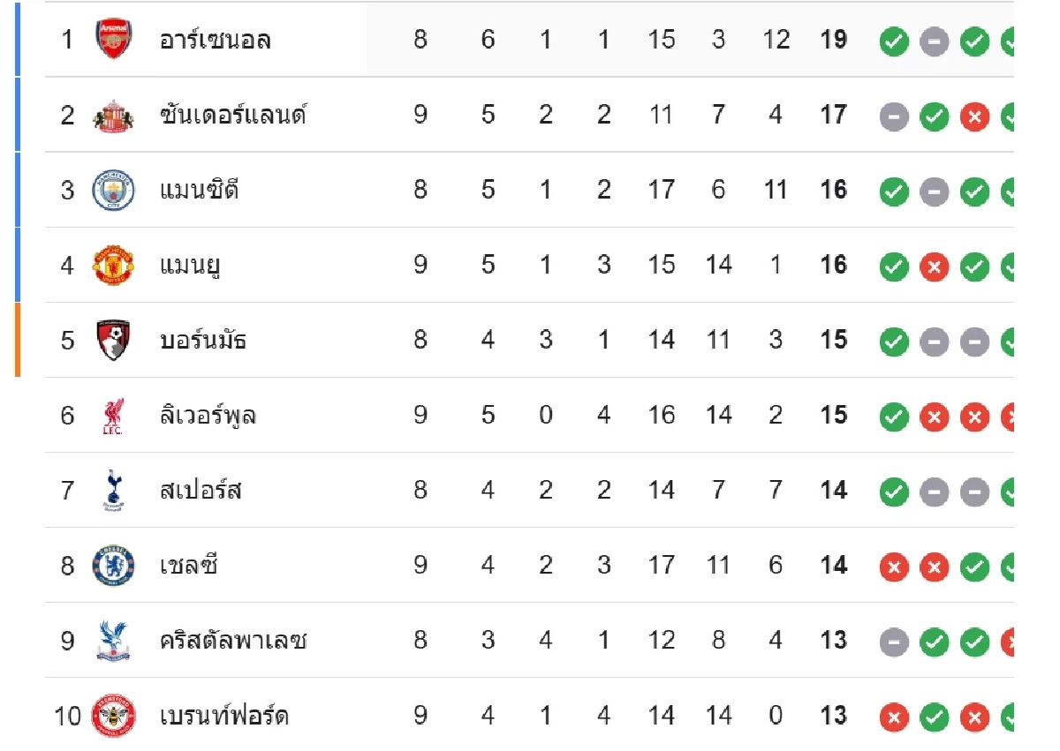
Task: Open the Liverpool club crest
Action: tap(113, 416)
